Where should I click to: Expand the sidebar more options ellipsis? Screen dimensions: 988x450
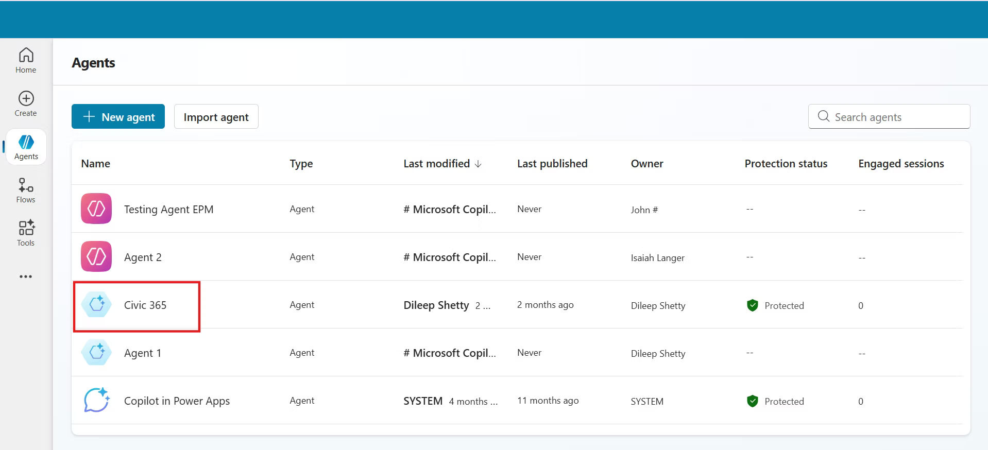[x=26, y=276]
